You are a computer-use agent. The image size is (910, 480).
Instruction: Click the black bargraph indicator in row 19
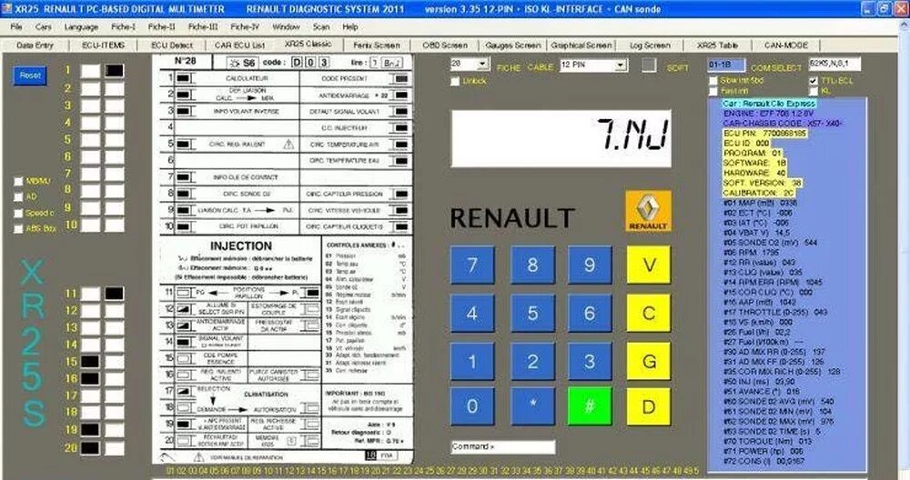click(x=90, y=430)
